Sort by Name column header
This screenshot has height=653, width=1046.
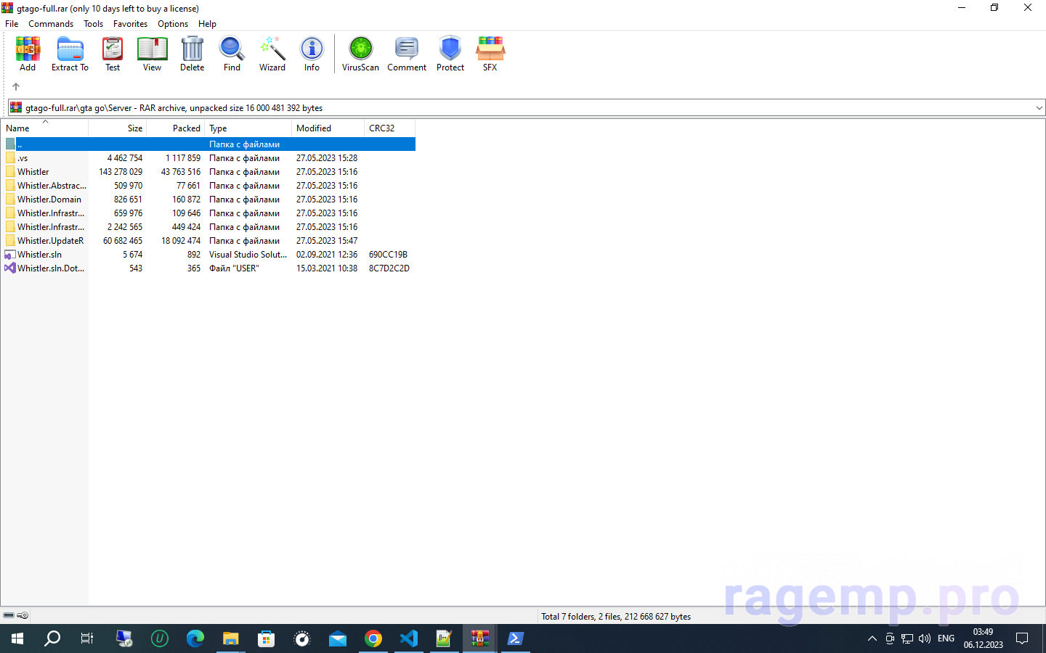tap(44, 128)
